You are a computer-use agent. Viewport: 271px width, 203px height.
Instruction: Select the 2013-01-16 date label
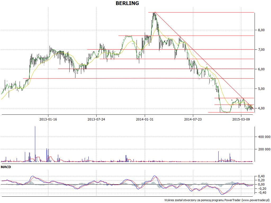click(48, 119)
